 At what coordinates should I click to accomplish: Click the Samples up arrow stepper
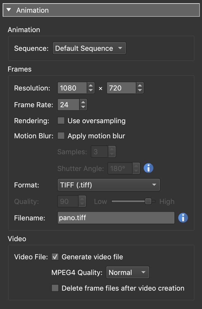(112, 149)
